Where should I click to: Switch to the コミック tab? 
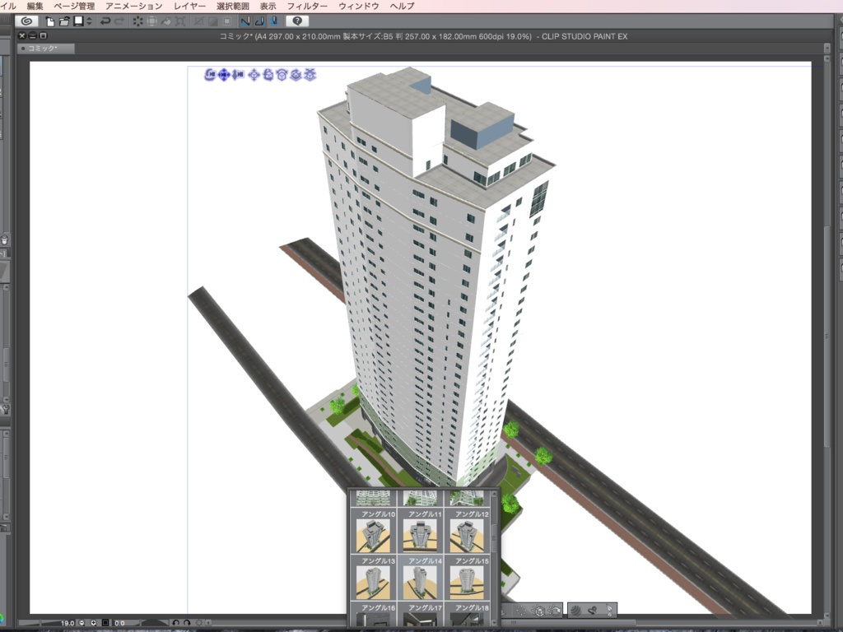click(45, 48)
